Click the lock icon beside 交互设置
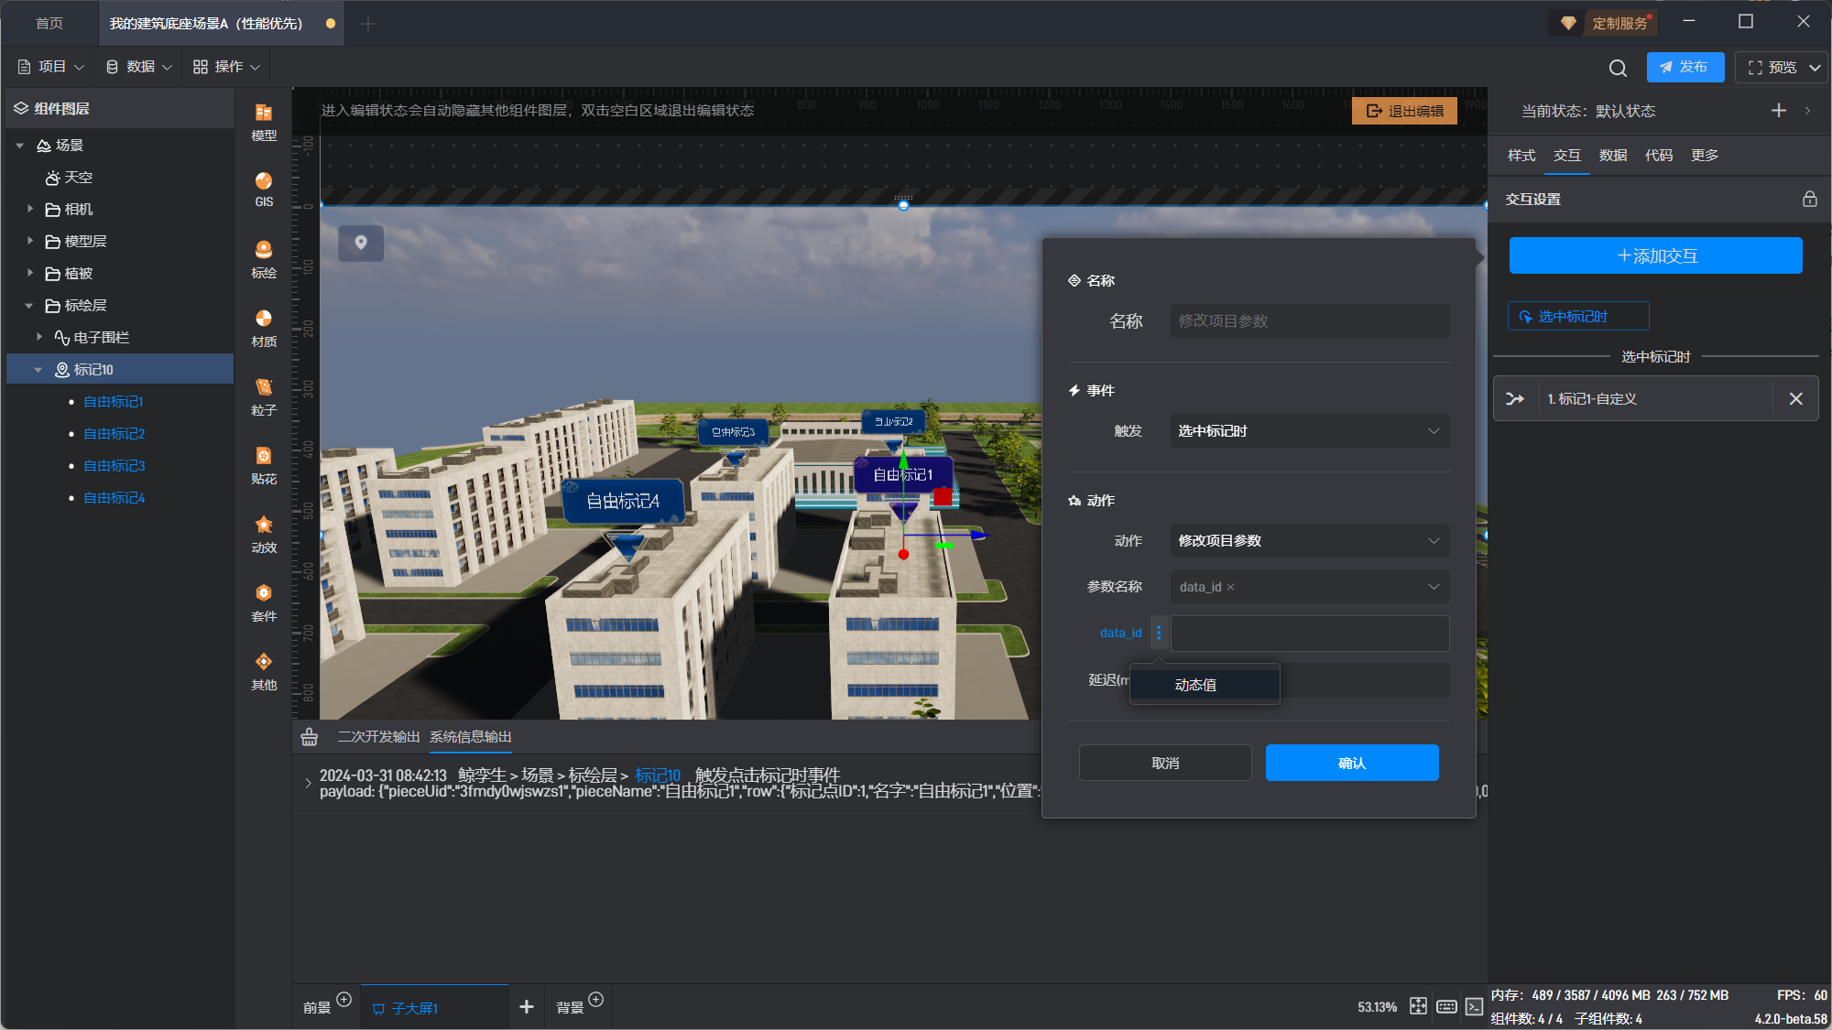 [x=1809, y=199]
